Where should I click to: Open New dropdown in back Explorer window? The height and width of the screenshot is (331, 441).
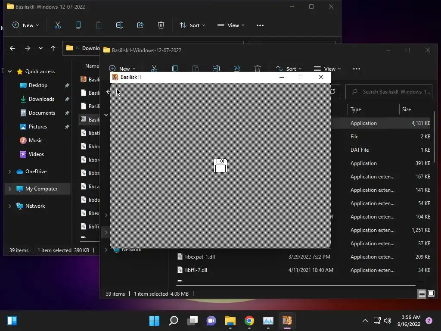25,25
